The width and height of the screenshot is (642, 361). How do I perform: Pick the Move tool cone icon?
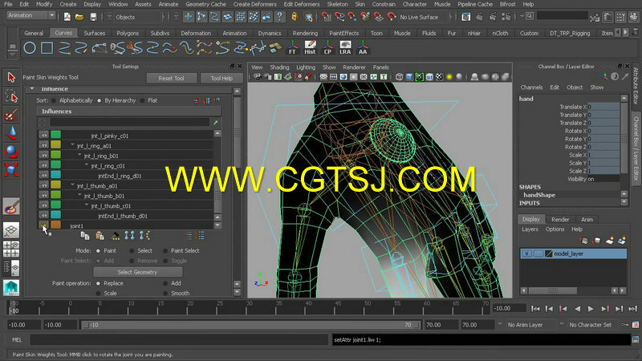(x=11, y=133)
